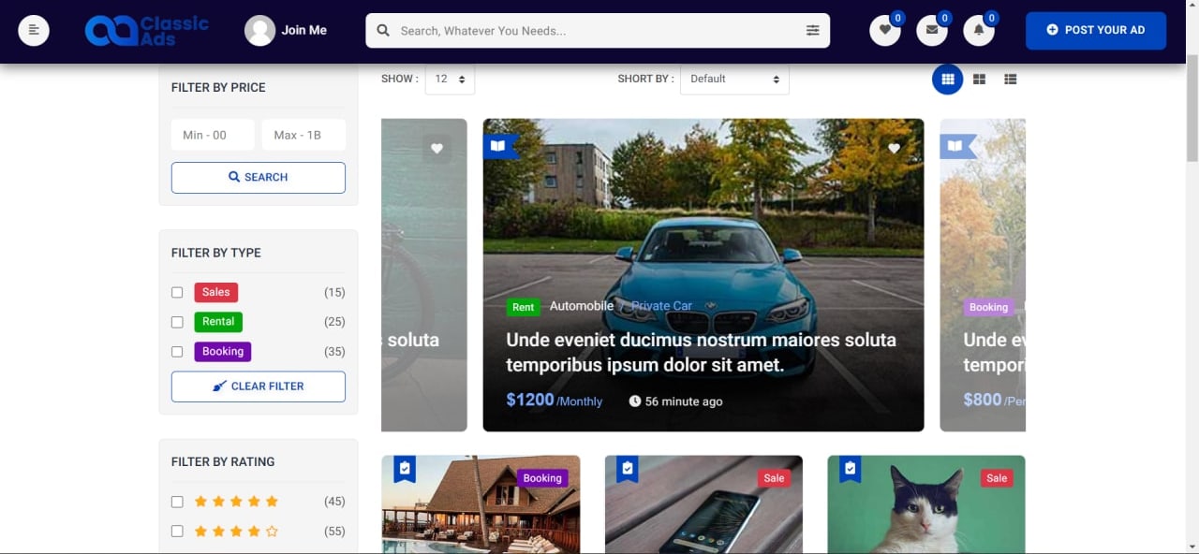
Task: Click the green Rental filter label
Action: coord(218,322)
